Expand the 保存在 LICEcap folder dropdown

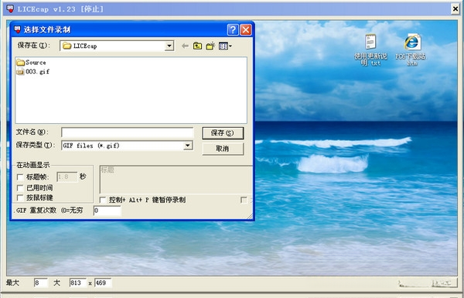click(x=169, y=46)
